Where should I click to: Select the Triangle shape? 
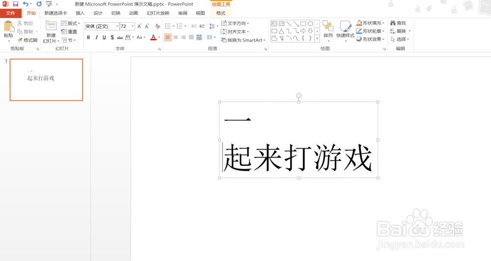pyautogui.click(x=281, y=31)
